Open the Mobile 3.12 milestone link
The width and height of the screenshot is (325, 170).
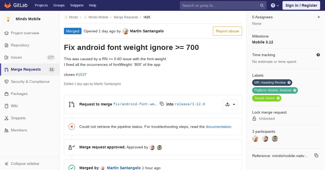(x=263, y=42)
